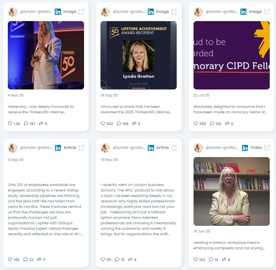Click share icon on the 19 Jun 25 post
The width and height of the screenshot is (276, 270).
point(224,259)
